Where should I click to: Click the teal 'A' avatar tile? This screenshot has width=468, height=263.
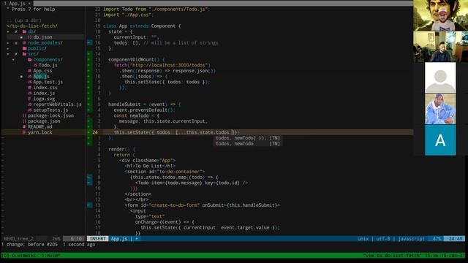pos(440,140)
